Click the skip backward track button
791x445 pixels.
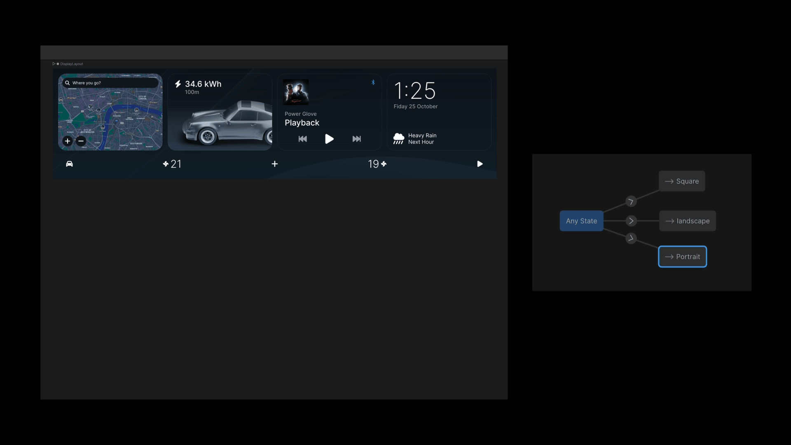[x=303, y=138]
